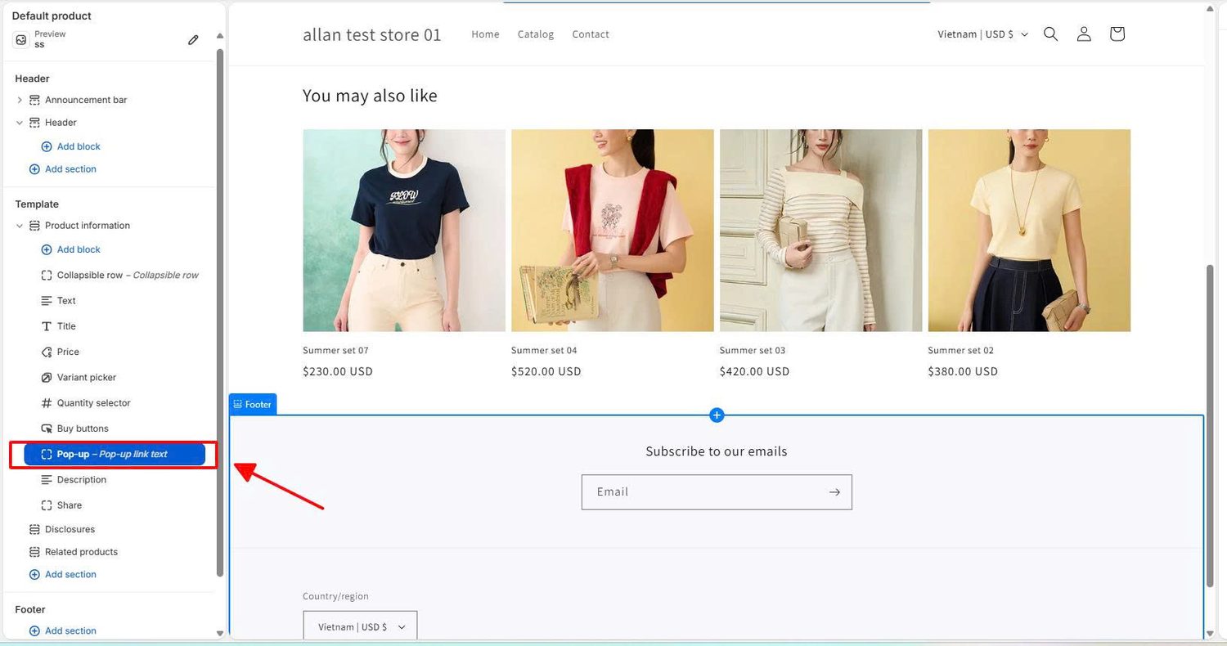This screenshot has width=1227, height=646.
Task: Add section under Footer group
Action: 63,631
